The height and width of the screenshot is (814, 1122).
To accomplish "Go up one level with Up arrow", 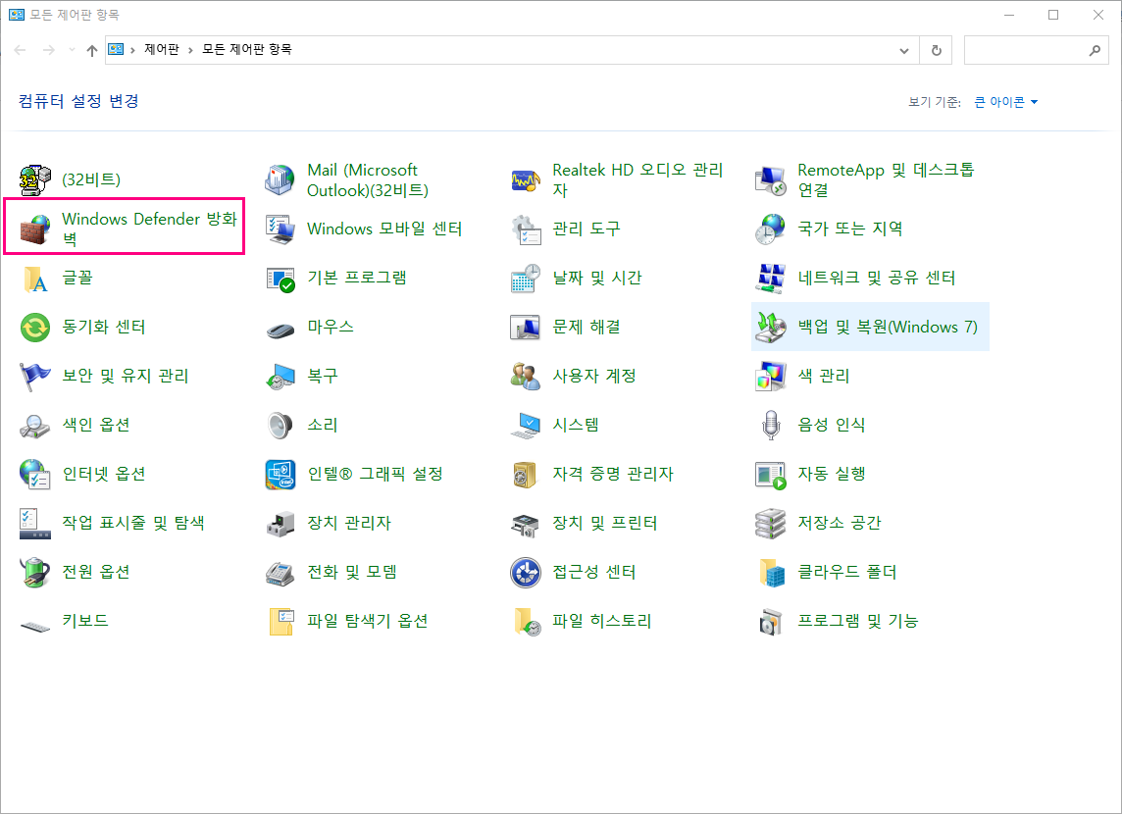I will (x=91, y=50).
